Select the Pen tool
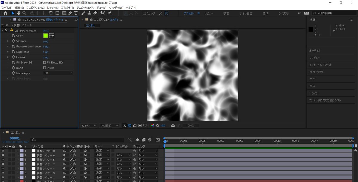The height and width of the screenshot is (182, 358). [70, 13]
